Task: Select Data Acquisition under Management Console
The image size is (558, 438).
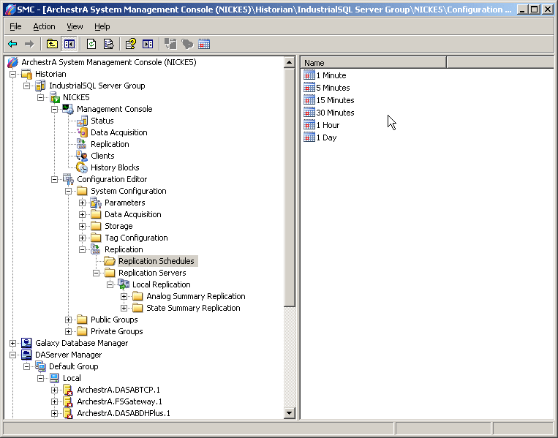Action: point(119,132)
